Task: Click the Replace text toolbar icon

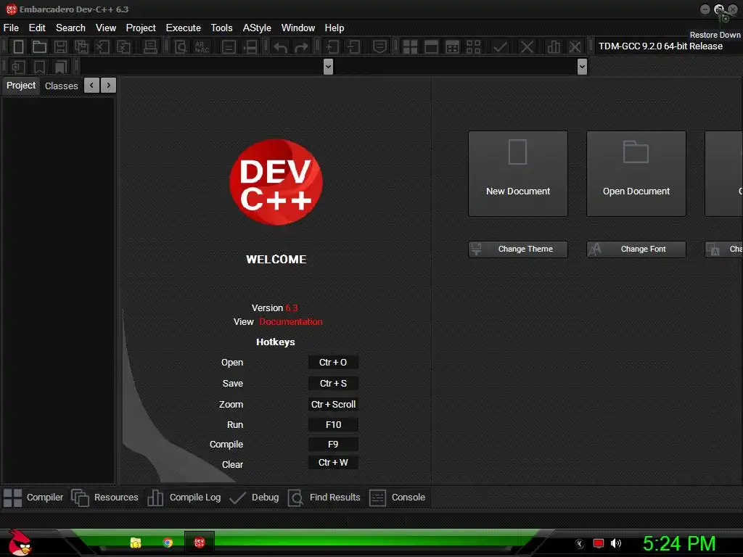Action: click(202, 47)
